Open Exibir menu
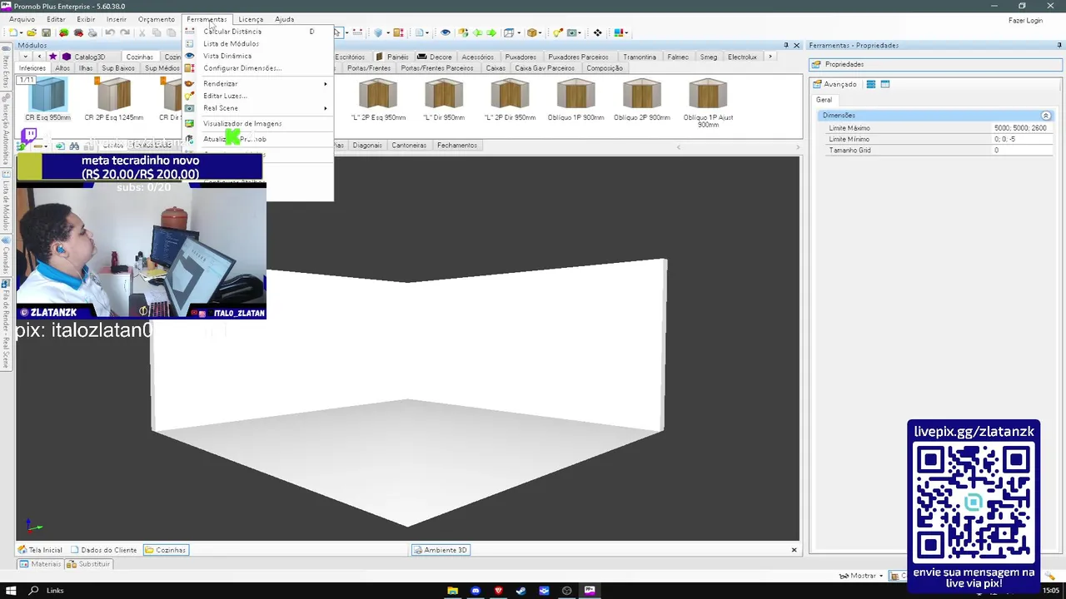 (x=86, y=19)
